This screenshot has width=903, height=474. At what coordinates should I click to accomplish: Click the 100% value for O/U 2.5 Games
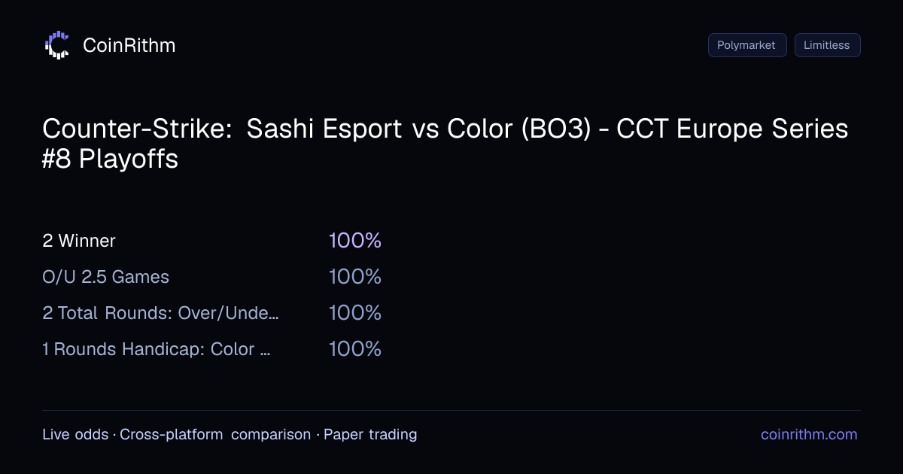(x=355, y=277)
